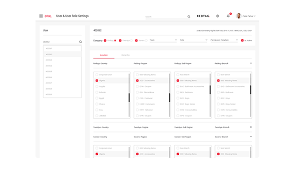Check Ghana in Redtag Country list

click(x=96, y=104)
